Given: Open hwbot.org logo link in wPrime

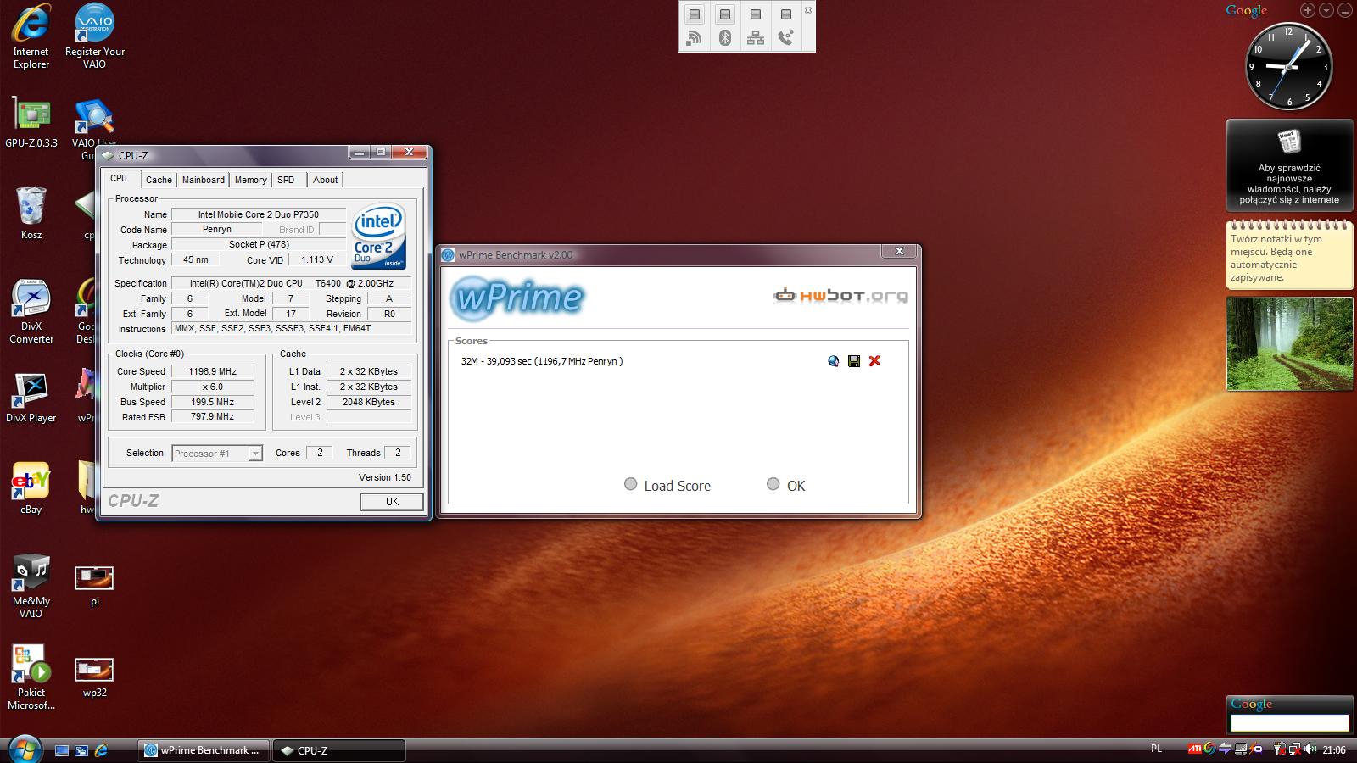Looking at the screenshot, I should click(x=840, y=295).
